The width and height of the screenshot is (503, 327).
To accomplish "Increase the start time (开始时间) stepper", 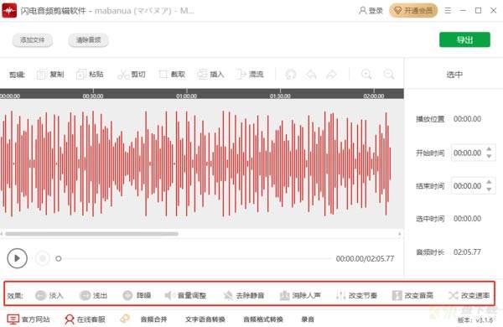I will [489, 149].
